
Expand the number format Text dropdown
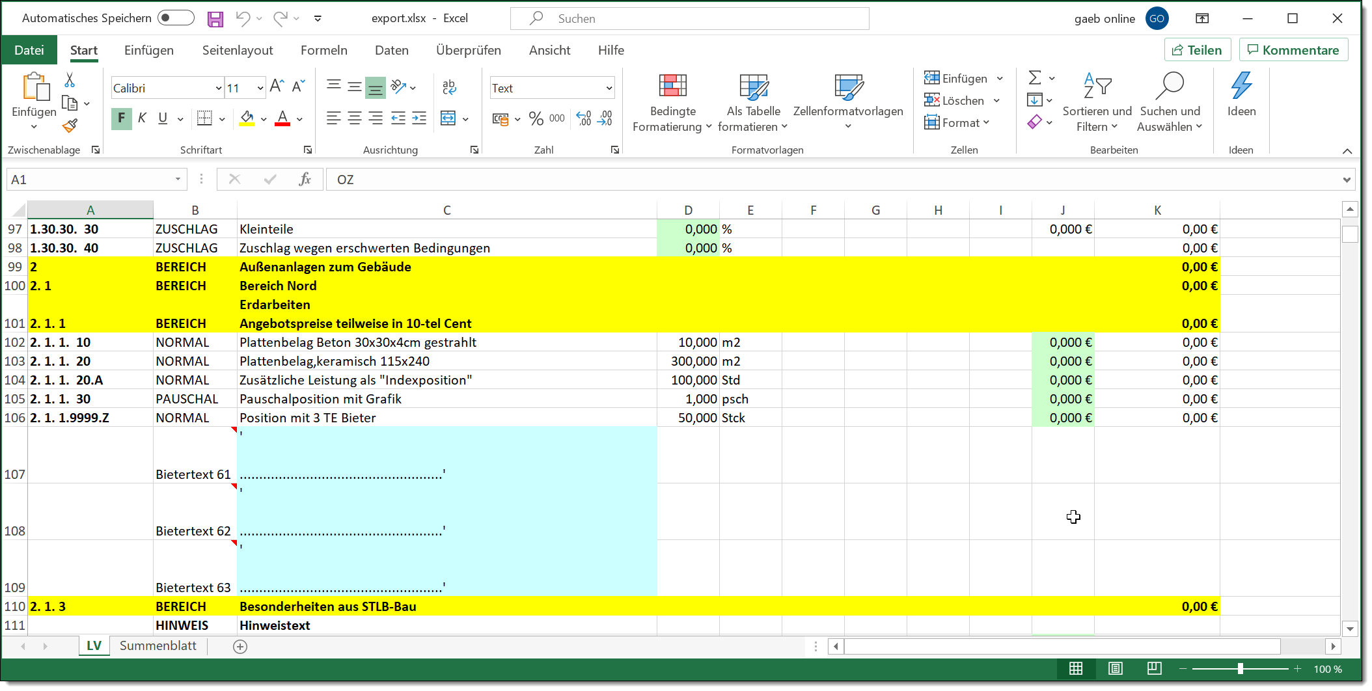coord(609,88)
